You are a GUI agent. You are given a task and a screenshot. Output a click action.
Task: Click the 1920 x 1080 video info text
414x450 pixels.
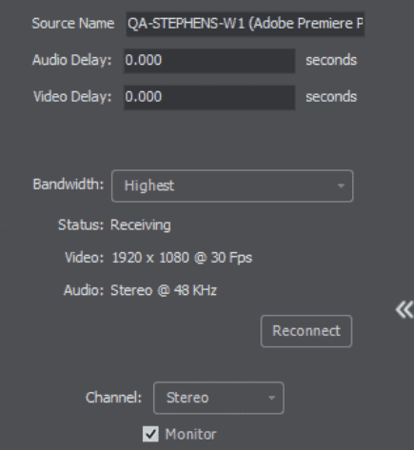[182, 258]
